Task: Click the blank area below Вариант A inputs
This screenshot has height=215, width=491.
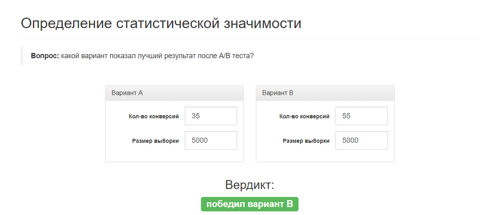Action: pos(174,156)
